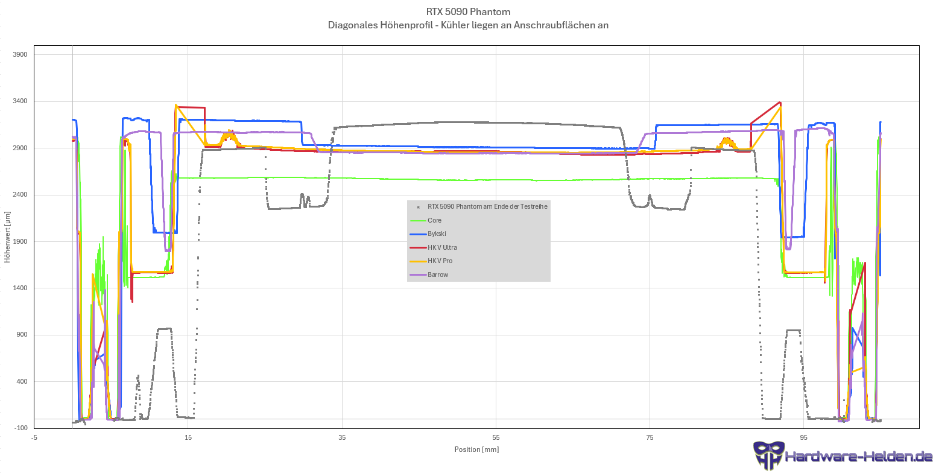
Task: Select the HK V Ultra legend label
Action: click(x=442, y=247)
